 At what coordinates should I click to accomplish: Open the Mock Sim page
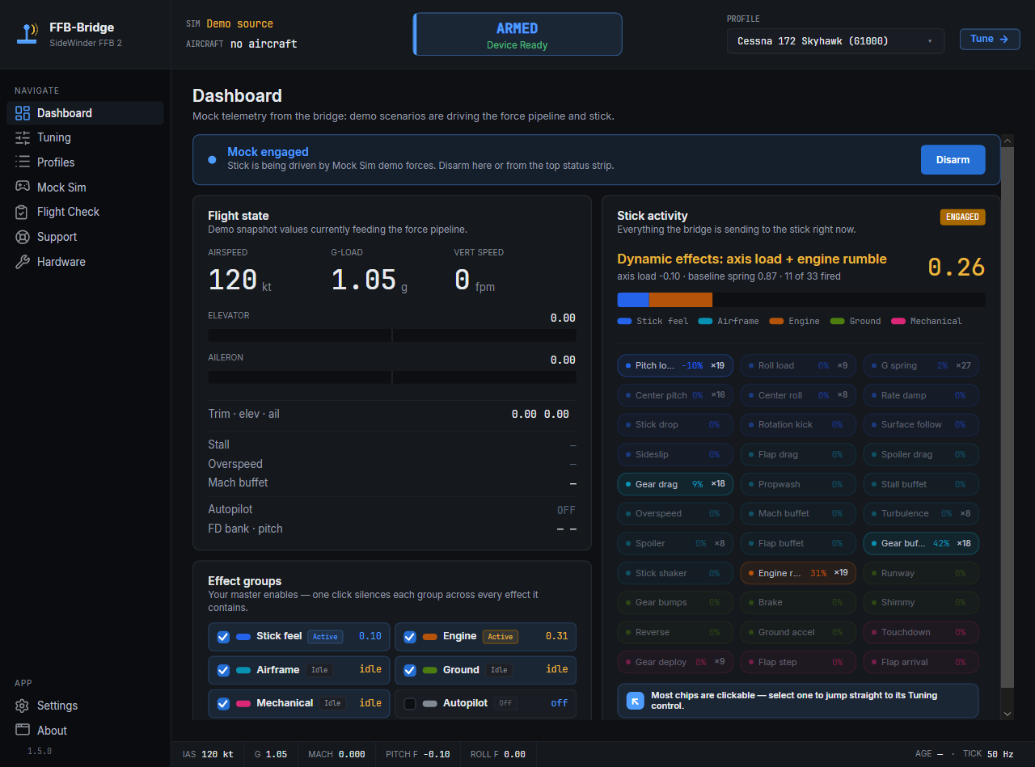(x=85, y=187)
